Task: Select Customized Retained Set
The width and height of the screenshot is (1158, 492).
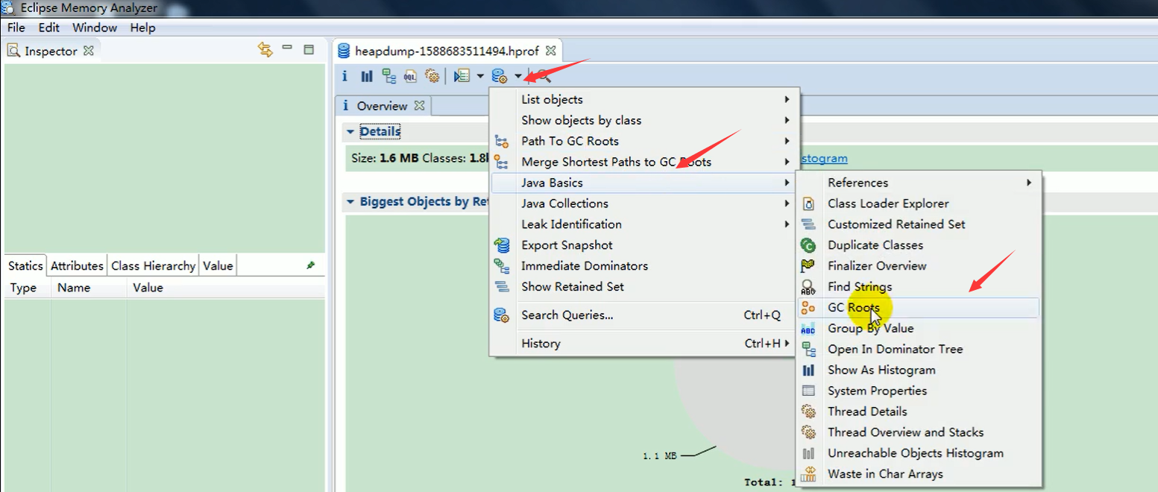Action: [919, 224]
